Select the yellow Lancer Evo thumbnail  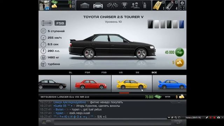click(x=132, y=84)
